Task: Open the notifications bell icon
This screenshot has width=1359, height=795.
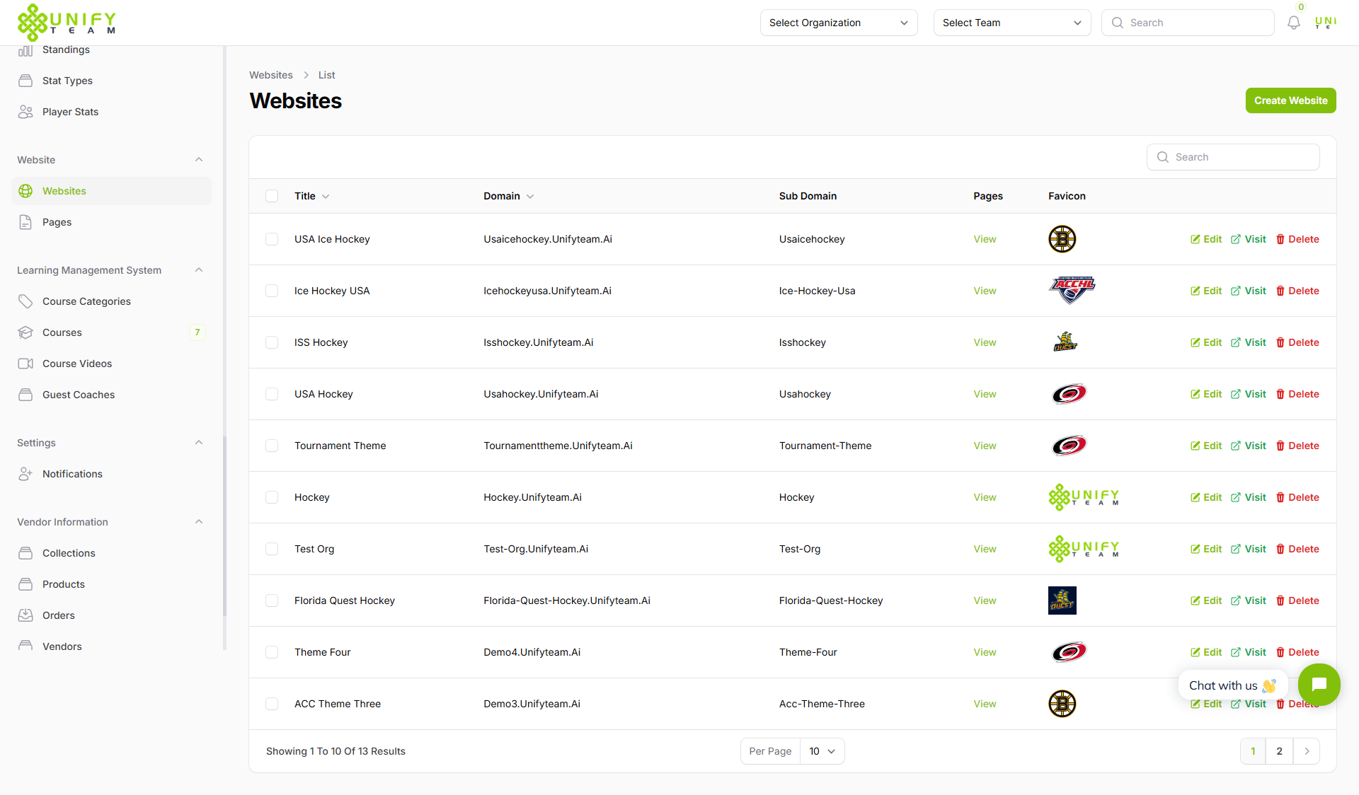Action: pyautogui.click(x=1294, y=22)
